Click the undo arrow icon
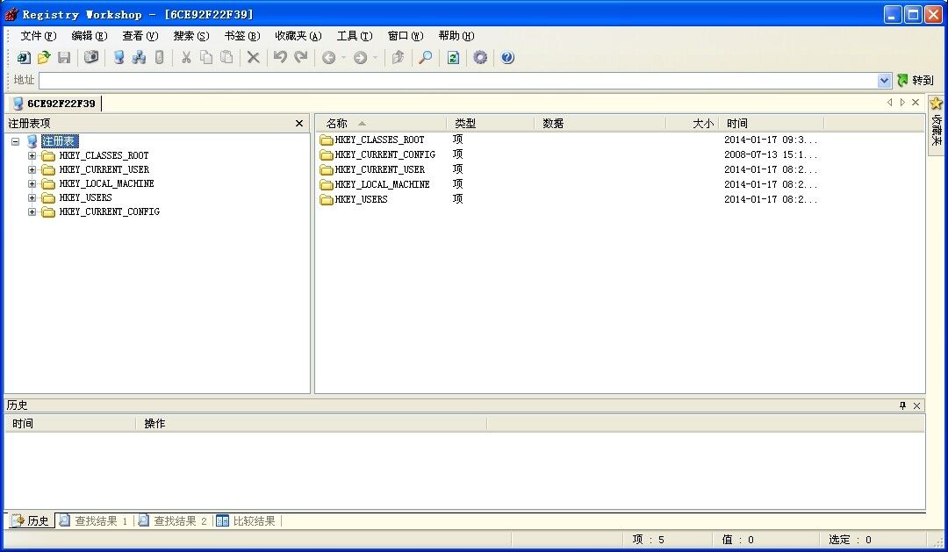 click(x=280, y=57)
